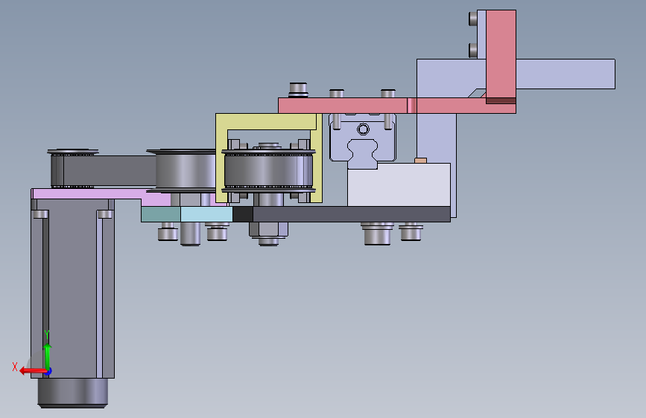Image resolution: width=646 pixels, height=418 pixels.
Task: Select the tall gray motor body
Action: pos(72,288)
